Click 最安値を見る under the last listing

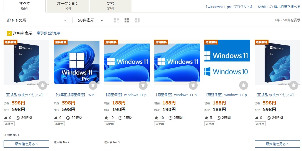click(277, 144)
